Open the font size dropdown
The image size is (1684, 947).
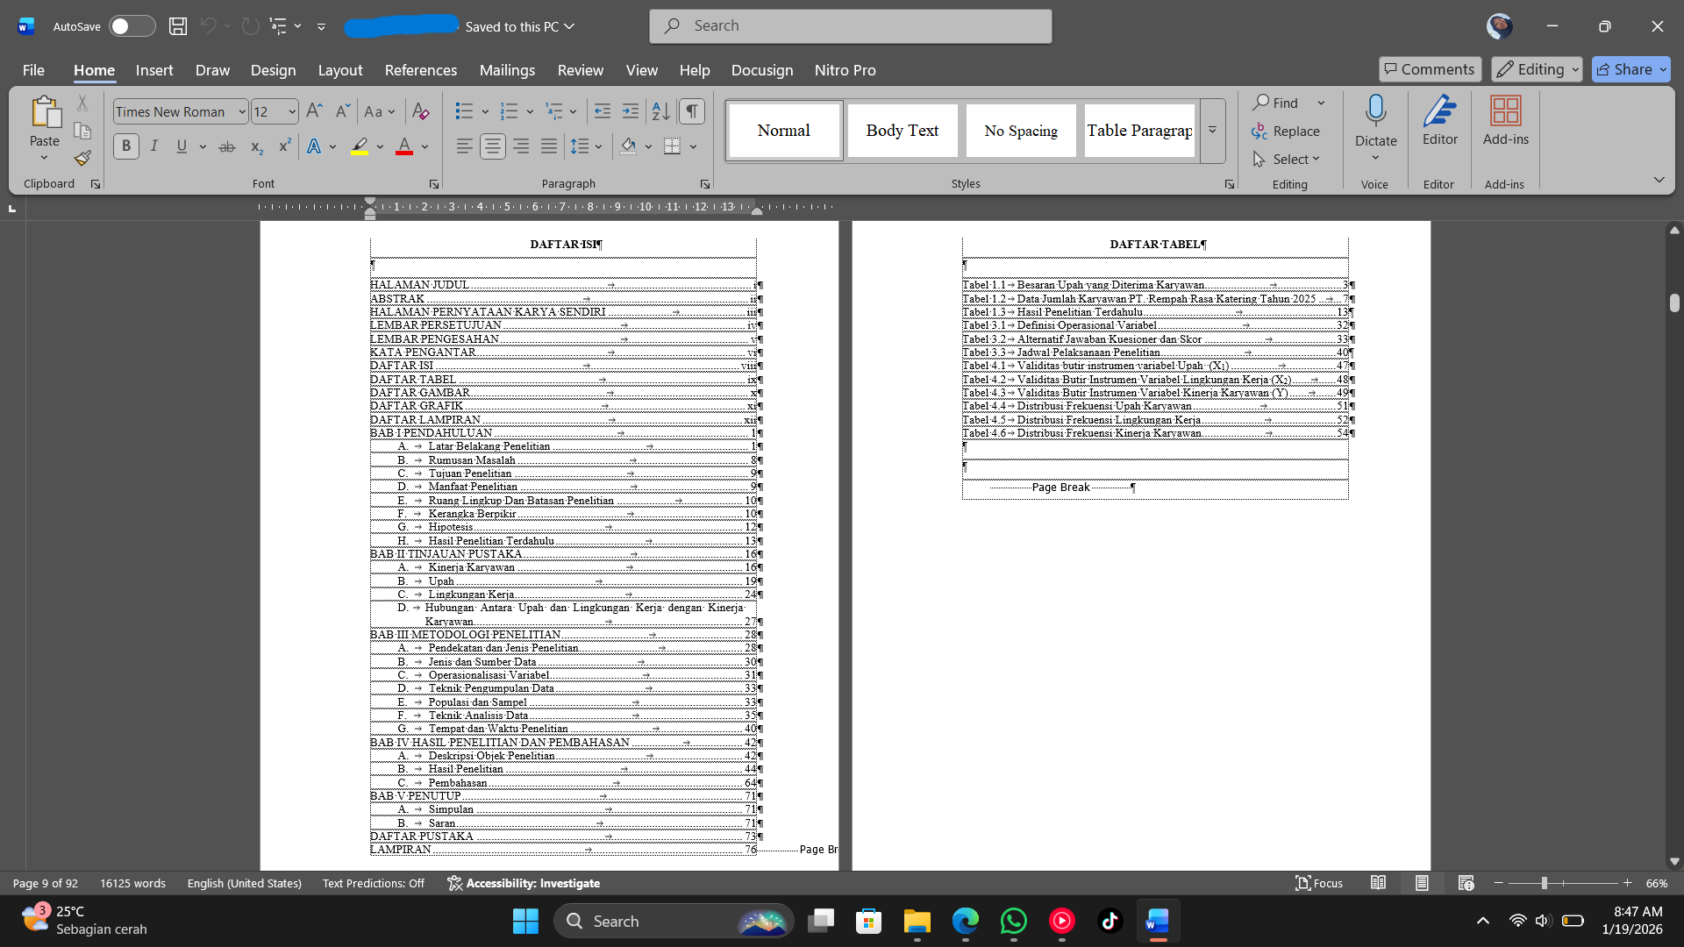(x=289, y=111)
